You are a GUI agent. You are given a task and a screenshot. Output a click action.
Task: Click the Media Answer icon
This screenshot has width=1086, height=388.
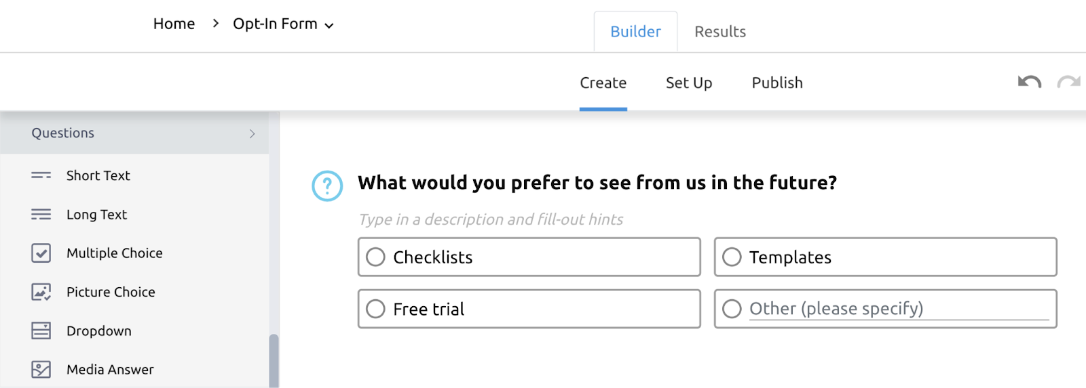(41, 370)
